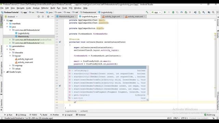Sync project with Gradle files icon
Image resolution: width=219 pixels, height=123 pixels.
195,12
